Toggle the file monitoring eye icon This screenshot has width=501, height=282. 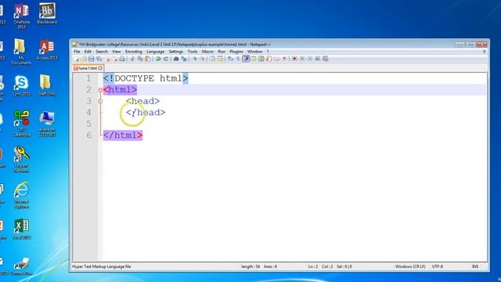click(284, 59)
